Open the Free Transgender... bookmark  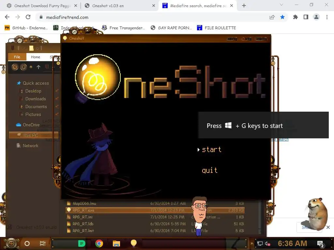124,28
